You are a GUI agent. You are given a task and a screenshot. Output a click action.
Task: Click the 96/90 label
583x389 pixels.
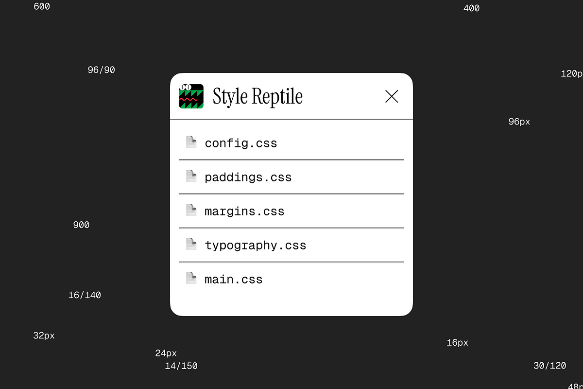pyautogui.click(x=101, y=70)
